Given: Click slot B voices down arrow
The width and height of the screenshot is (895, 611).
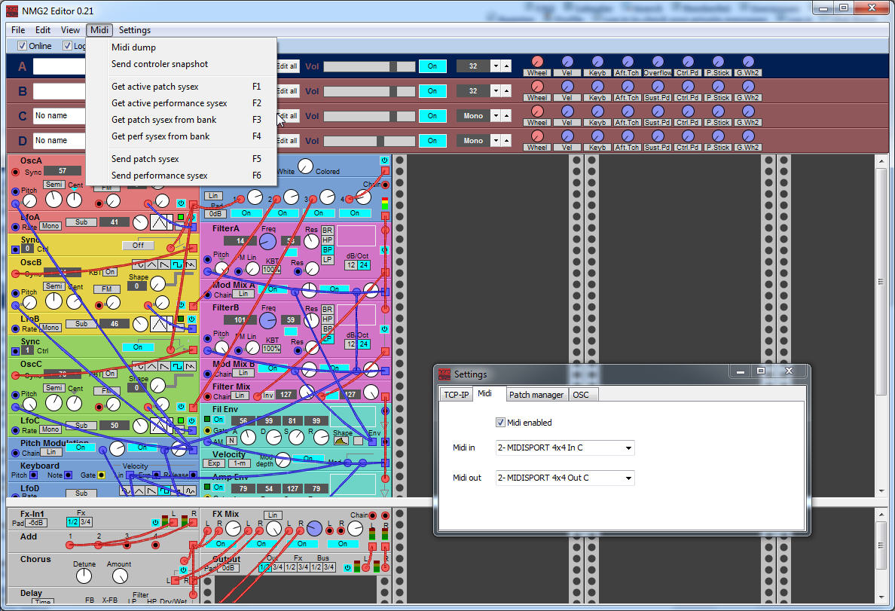Looking at the screenshot, I should point(496,91).
